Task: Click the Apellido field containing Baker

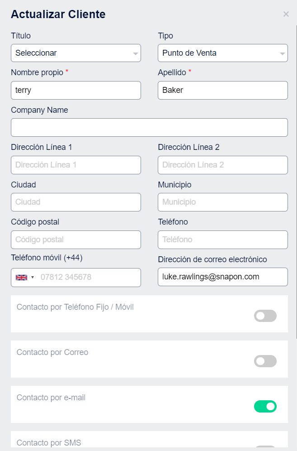Action: click(222, 90)
